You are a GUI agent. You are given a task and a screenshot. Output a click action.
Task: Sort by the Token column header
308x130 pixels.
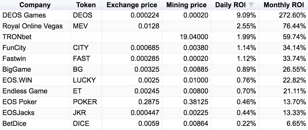[86, 5]
